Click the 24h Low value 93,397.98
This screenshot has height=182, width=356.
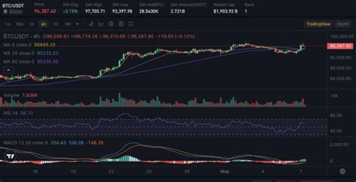point(122,11)
